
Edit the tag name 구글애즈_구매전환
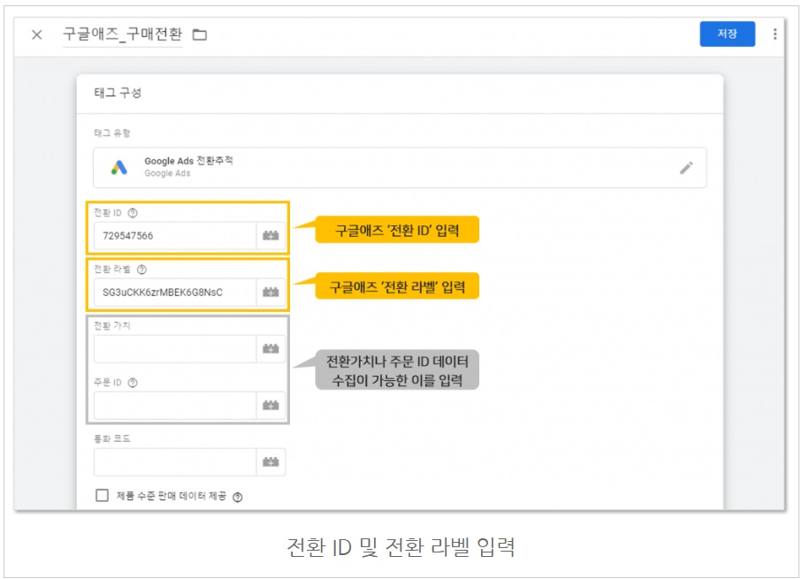122,34
